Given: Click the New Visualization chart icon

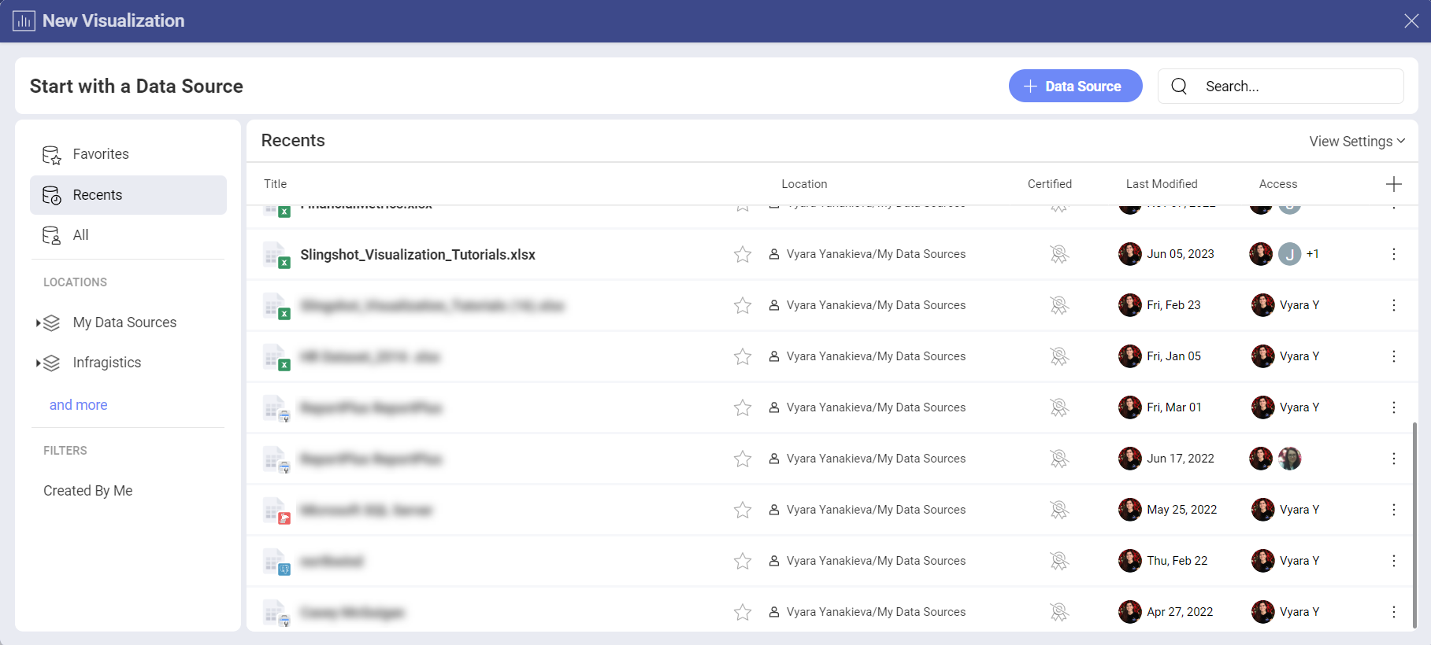Looking at the screenshot, I should pos(24,20).
